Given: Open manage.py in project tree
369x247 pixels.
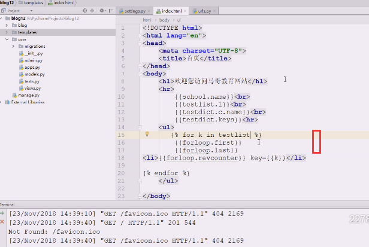Looking at the screenshot, I should click(26, 95).
